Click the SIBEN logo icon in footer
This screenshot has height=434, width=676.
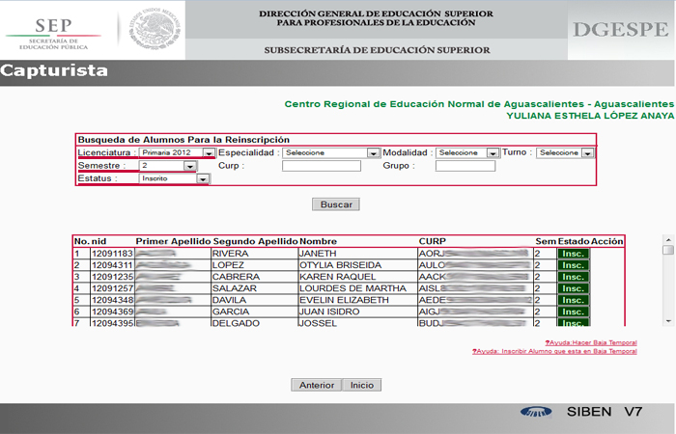point(536,412)
